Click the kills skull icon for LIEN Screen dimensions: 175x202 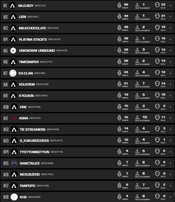[x=157, y=17]
